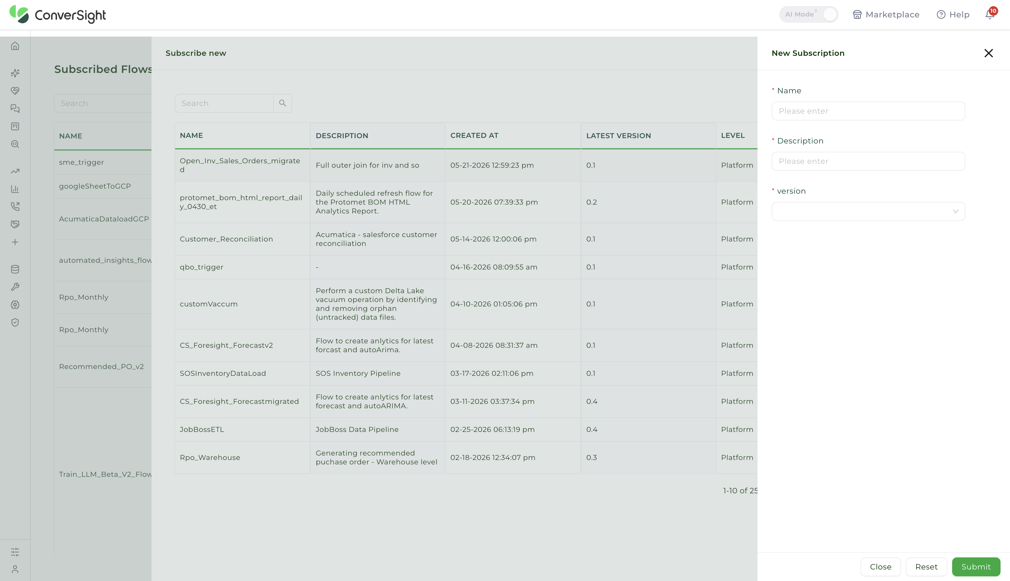
Task: Click the ConverSight logo
Action: click(x=58, y=15)
